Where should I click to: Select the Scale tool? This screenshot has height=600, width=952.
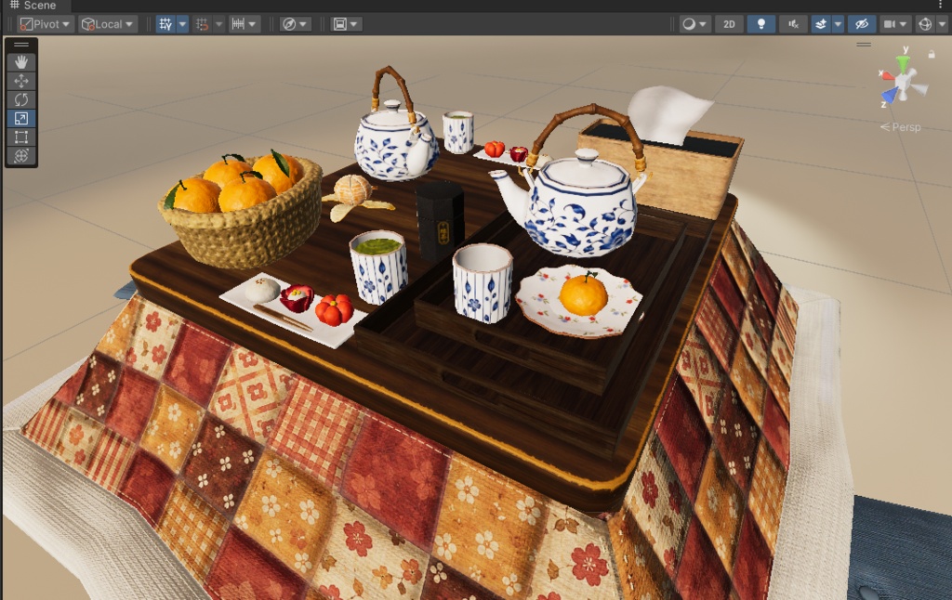pos(21,118)
